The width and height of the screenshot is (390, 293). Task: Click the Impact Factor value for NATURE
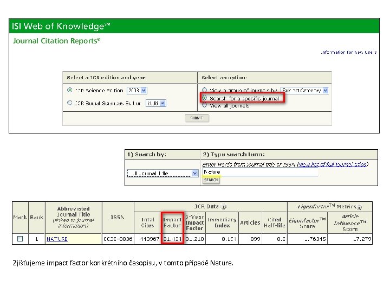(172, 239)
